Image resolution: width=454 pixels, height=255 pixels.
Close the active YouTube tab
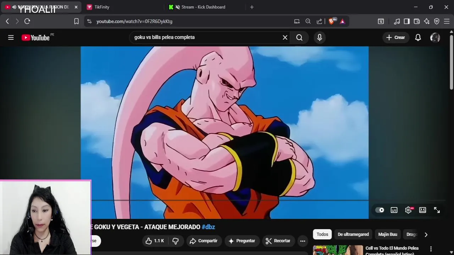click(x=76, y=7)
